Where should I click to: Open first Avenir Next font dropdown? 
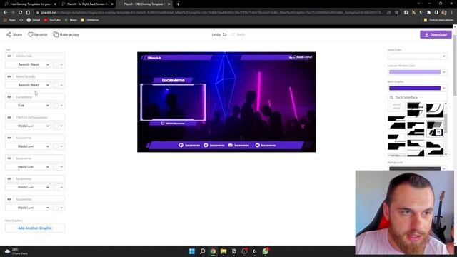tap(29, 64)
